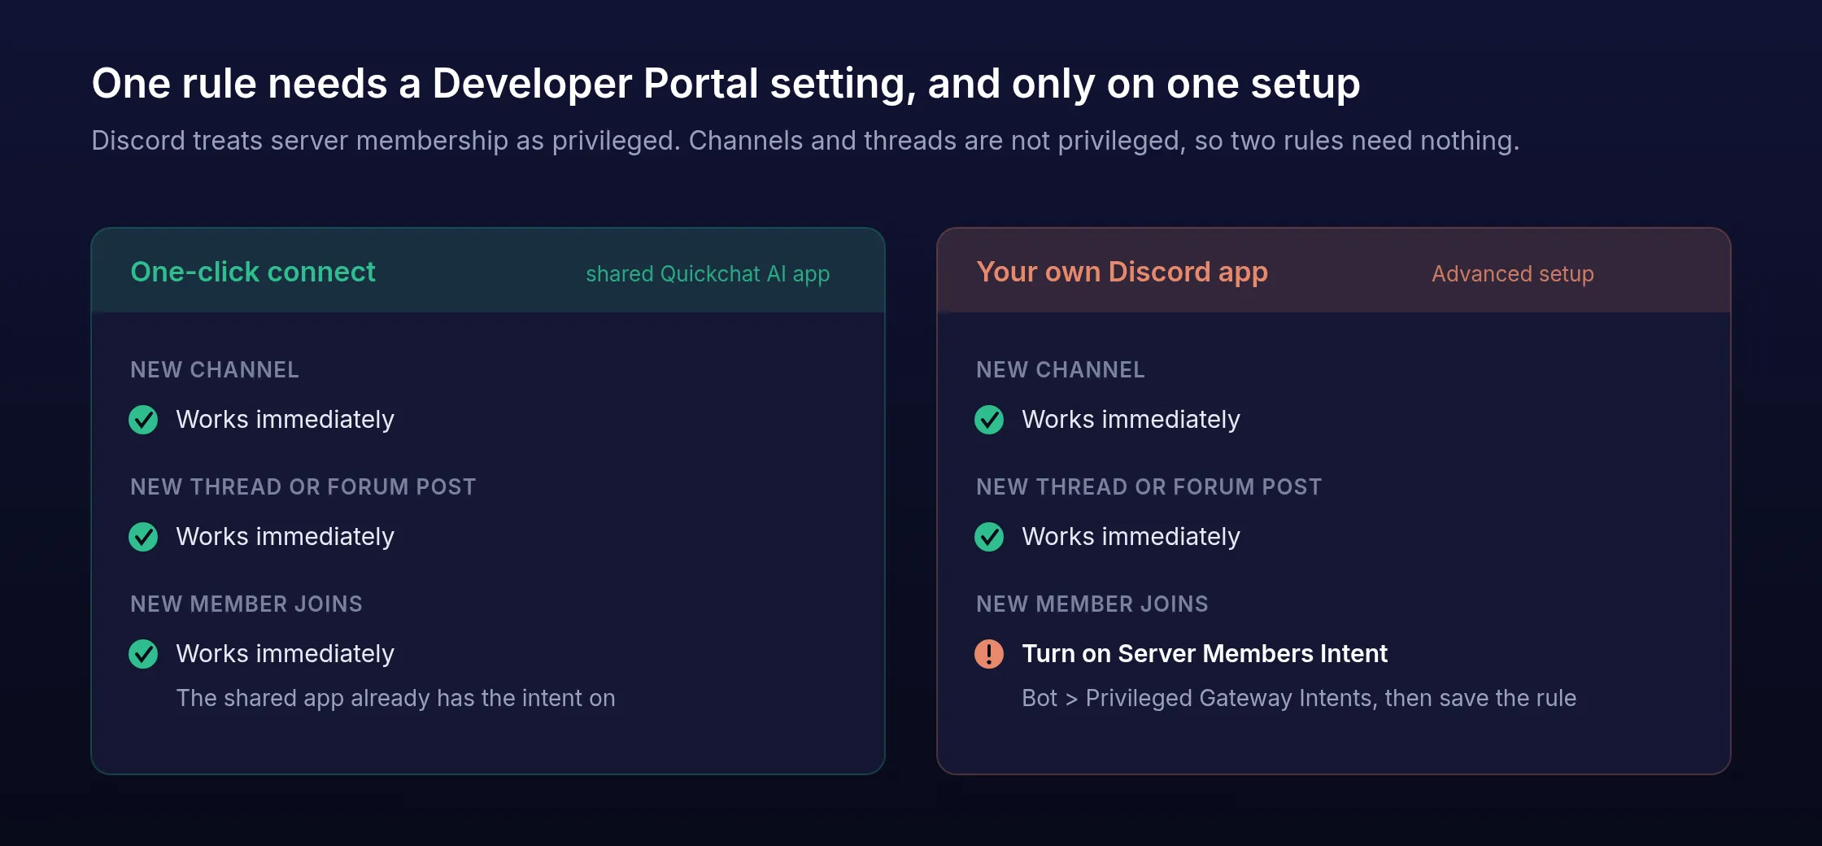Click NEW MEMBER JOINS label in Your own Discord app card
This screenshot has width=1822, height=846.
point(1092,604)
